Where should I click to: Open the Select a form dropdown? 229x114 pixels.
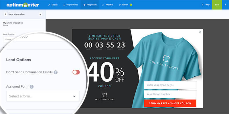[43, 96]
